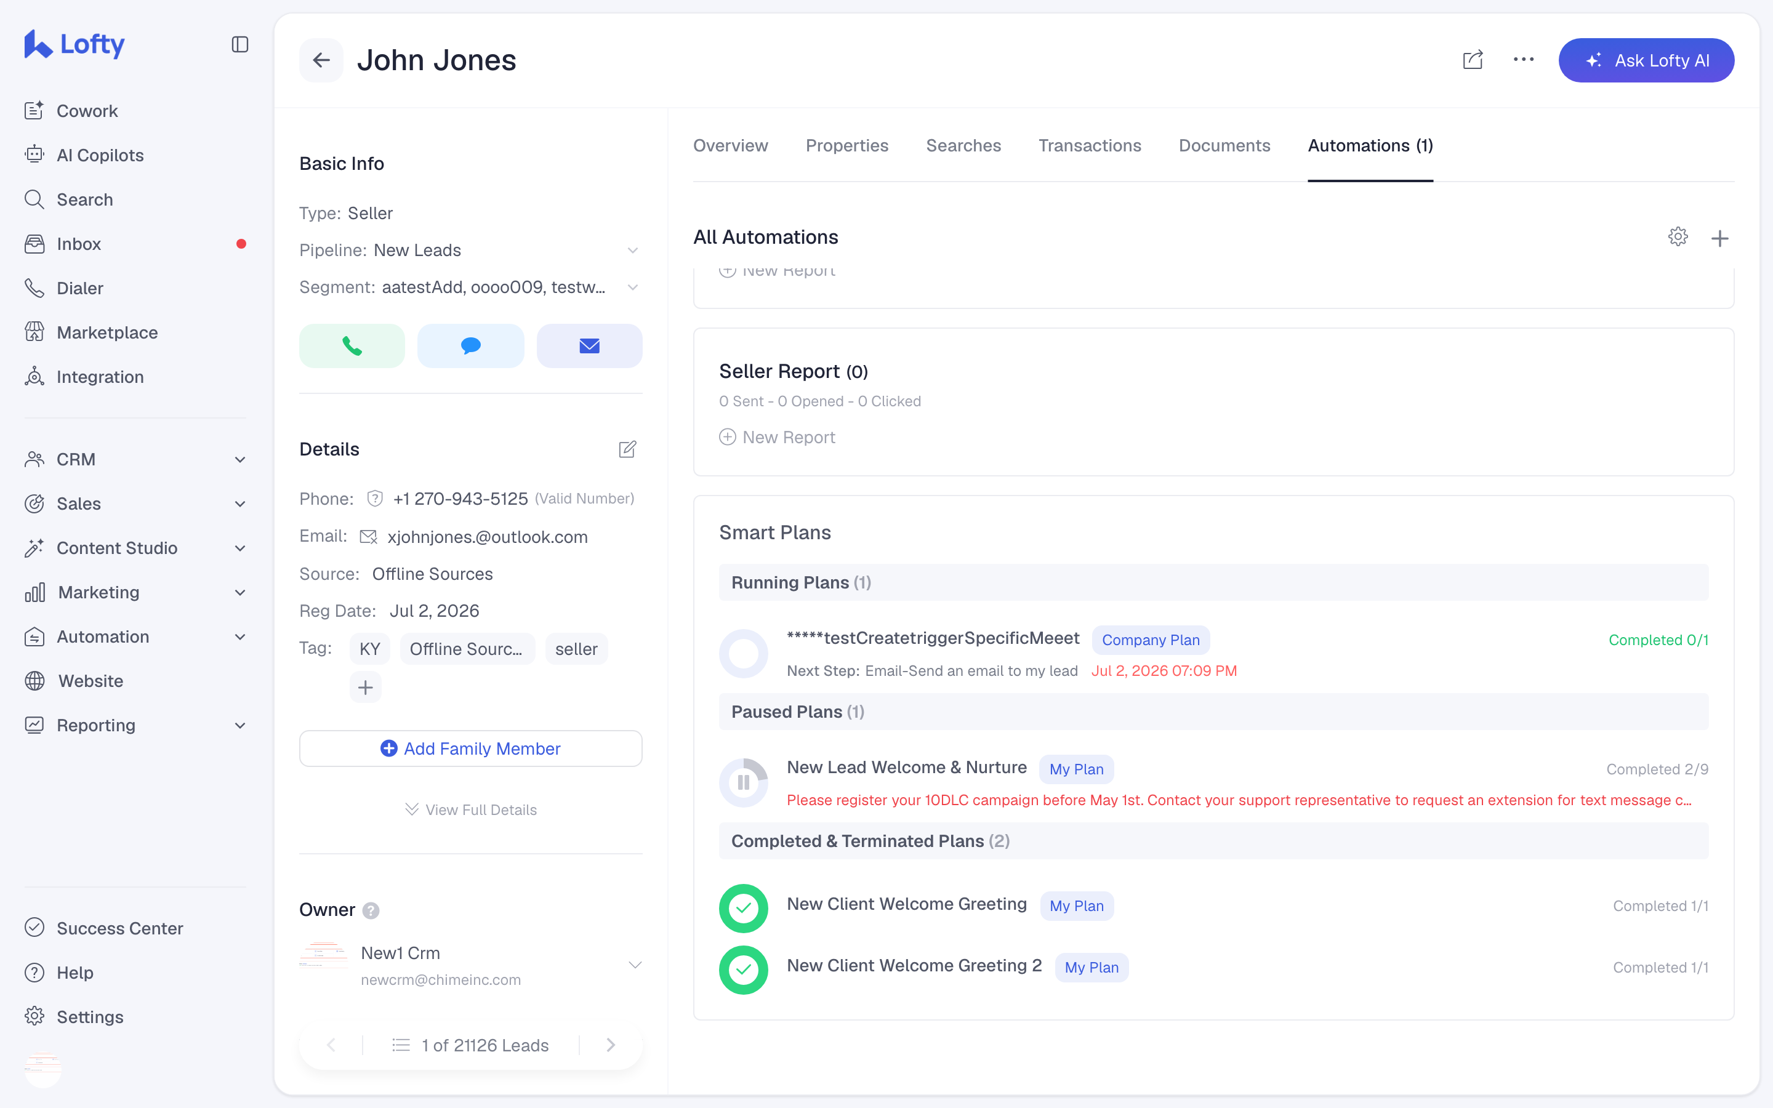Viewport: 1773px width, 1108px height.
Task: Send a text with chat bubble button
Action: coord(470,346)
